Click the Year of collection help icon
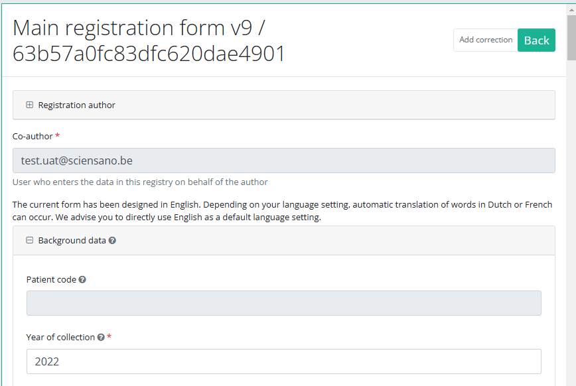576x386 pixels. tap(101, 338)
